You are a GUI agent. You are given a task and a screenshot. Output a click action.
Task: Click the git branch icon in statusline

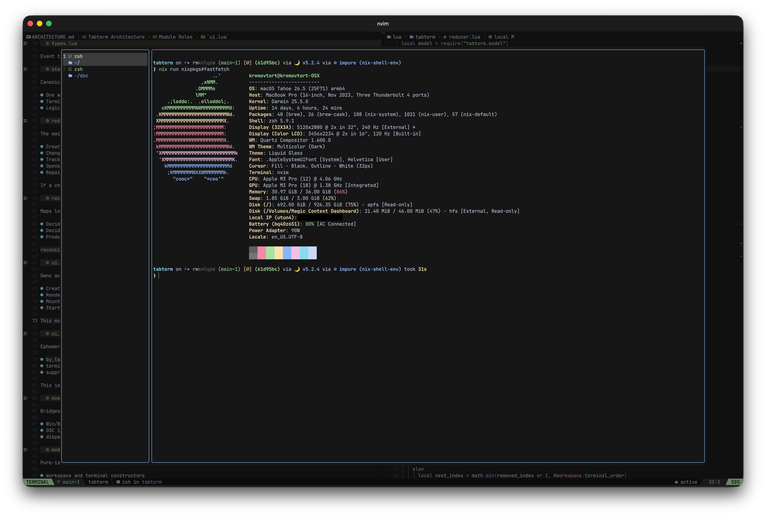point(59,482)
